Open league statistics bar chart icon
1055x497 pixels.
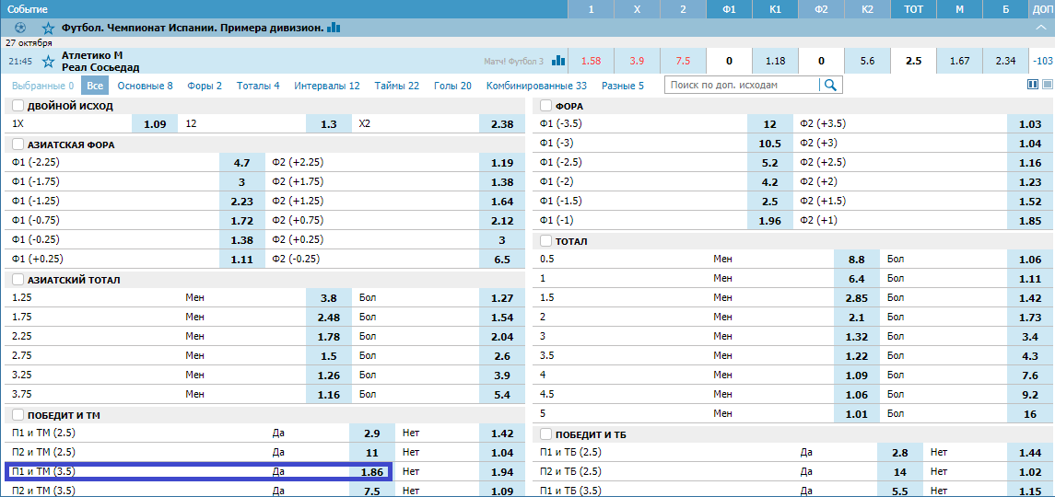click(x=334, y=28)
